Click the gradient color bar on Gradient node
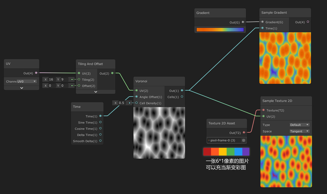This screenshot has width=327, height=194. [x=220, y=29]
